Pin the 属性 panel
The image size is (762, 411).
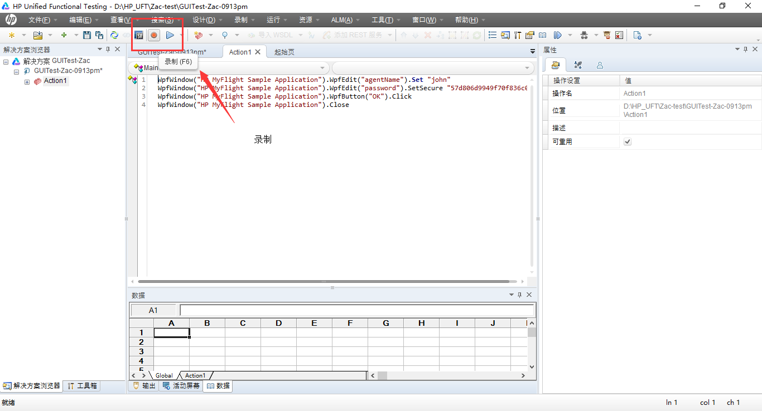[746, 50]
